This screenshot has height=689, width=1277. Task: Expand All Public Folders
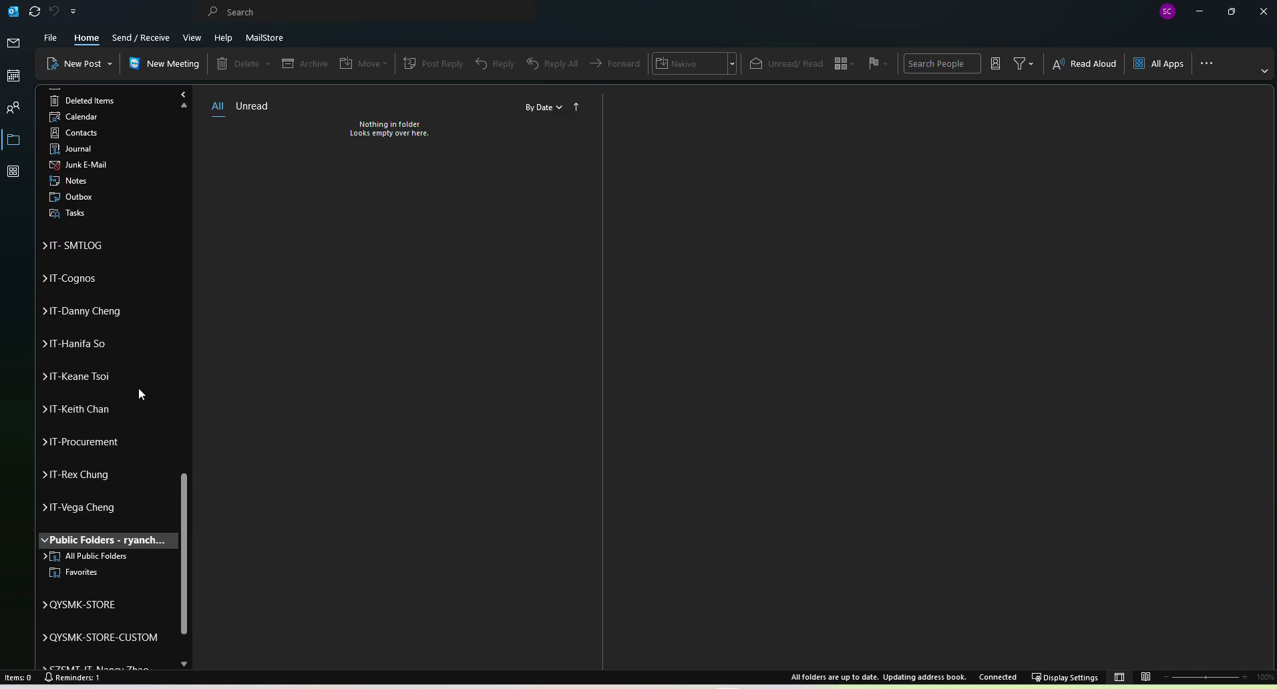[x=45, y=556]
